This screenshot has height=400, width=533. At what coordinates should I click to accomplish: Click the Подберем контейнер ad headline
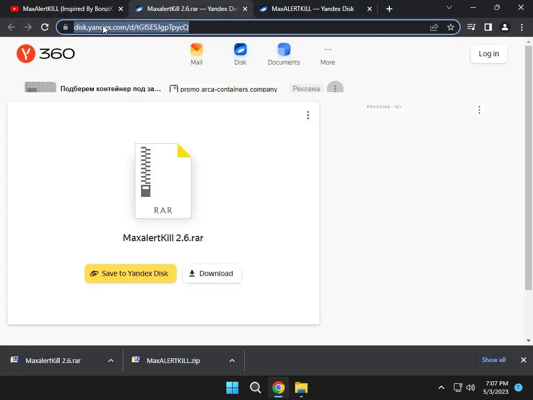point(110,89)
